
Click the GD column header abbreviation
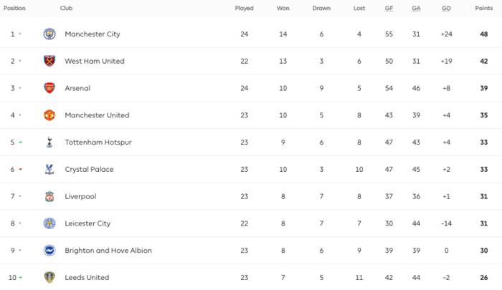click(446, 9)
